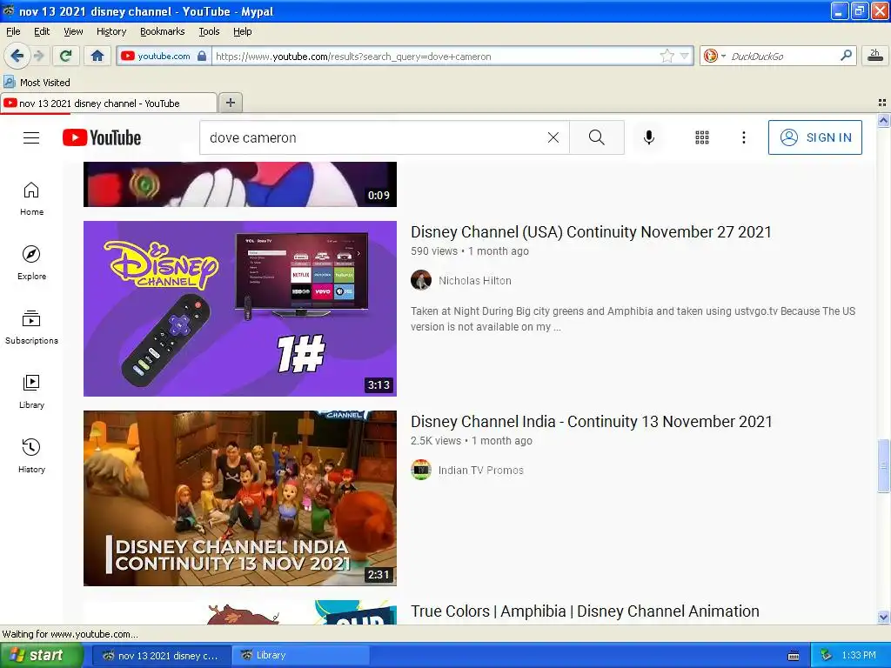Open True Colors Amphibia video title

pyautogui.click(x=585, y=611)
